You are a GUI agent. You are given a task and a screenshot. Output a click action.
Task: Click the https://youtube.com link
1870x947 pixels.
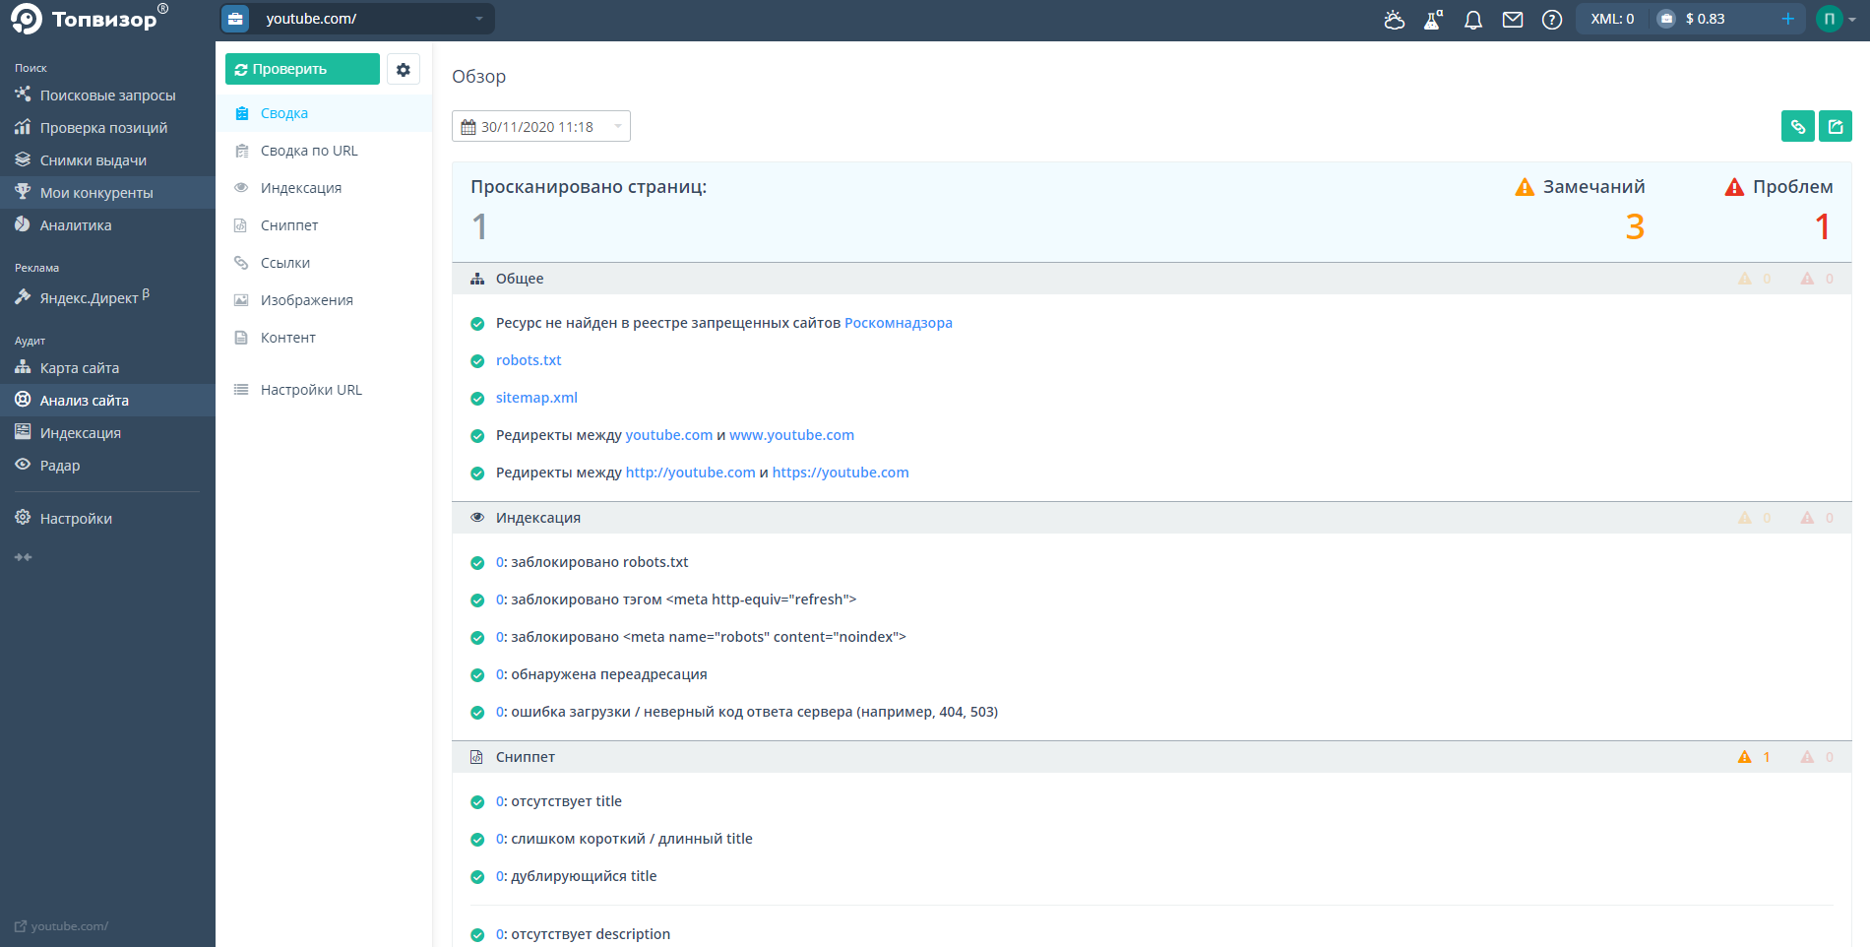click(x=841, y=473)
